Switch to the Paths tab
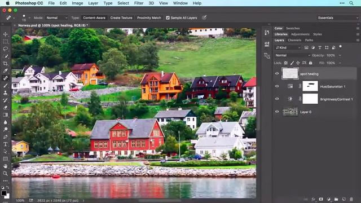 point(309,40)
